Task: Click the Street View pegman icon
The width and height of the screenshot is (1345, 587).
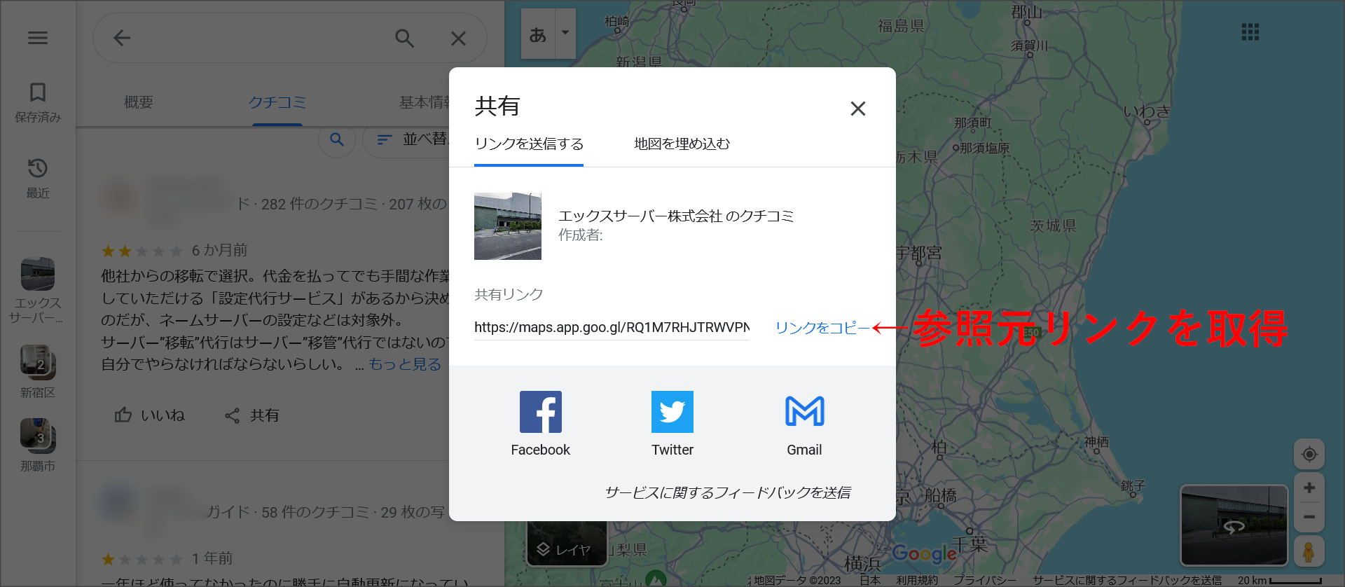Action: [1309, 551]
